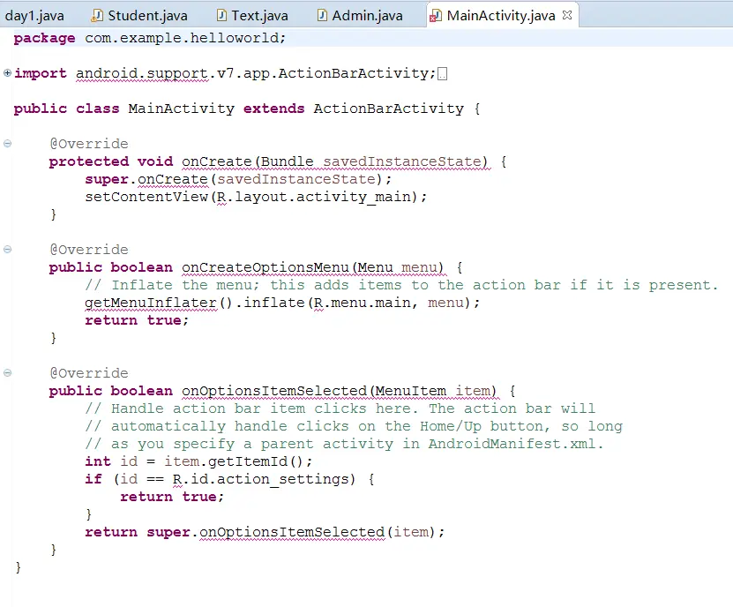Viewport: 733px width, 607px height.
Task: Click R.id.action_settings in if condition
Action: click(261, 479)
